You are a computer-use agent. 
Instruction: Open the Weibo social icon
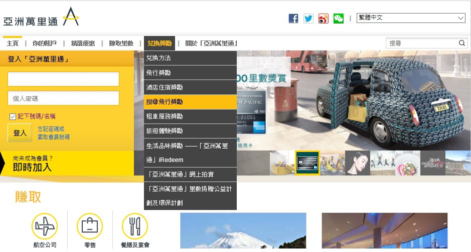click(324, 18)
